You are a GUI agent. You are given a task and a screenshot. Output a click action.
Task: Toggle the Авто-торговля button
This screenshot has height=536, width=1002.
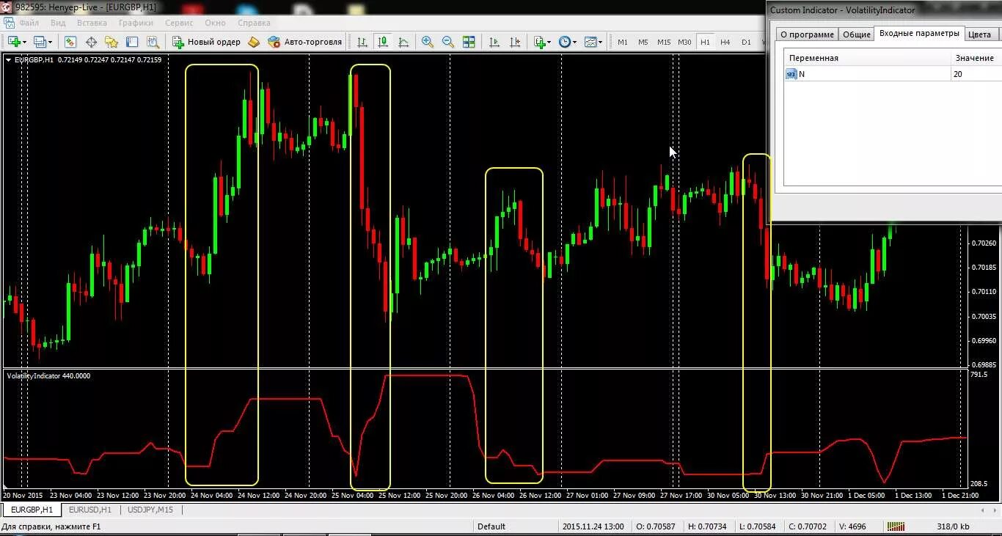(305, 42)
